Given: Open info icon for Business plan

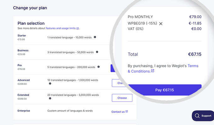Looking at the screenshot, I should 97,52.
